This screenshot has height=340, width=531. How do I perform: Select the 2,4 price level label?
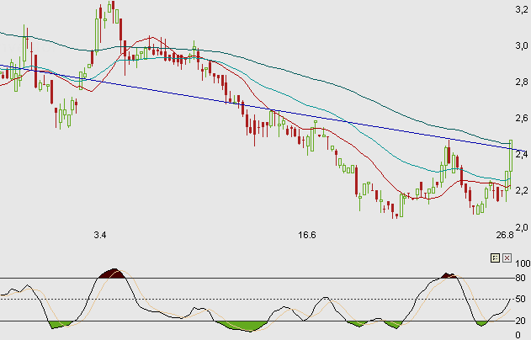pyautogui.click(x=521, y=154)
